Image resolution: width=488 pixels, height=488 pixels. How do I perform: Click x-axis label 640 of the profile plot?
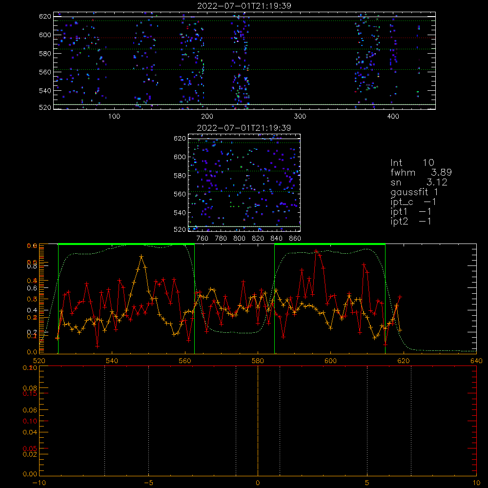(x=476, y=361)
